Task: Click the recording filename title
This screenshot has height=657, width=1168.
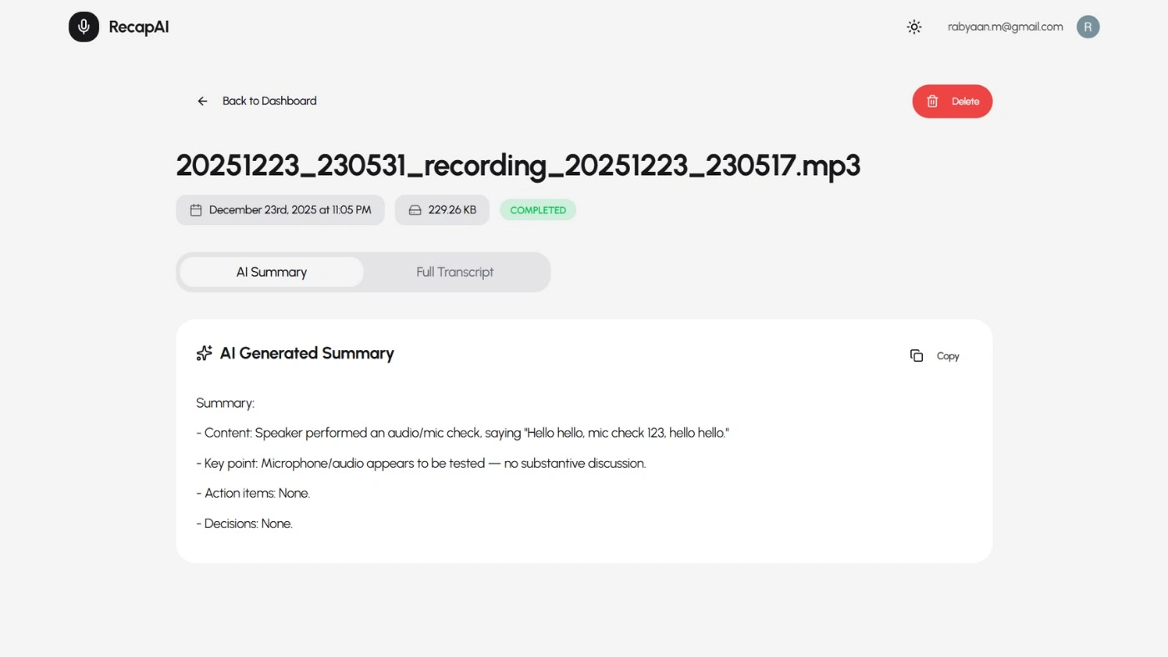Action: coord(517,165)
